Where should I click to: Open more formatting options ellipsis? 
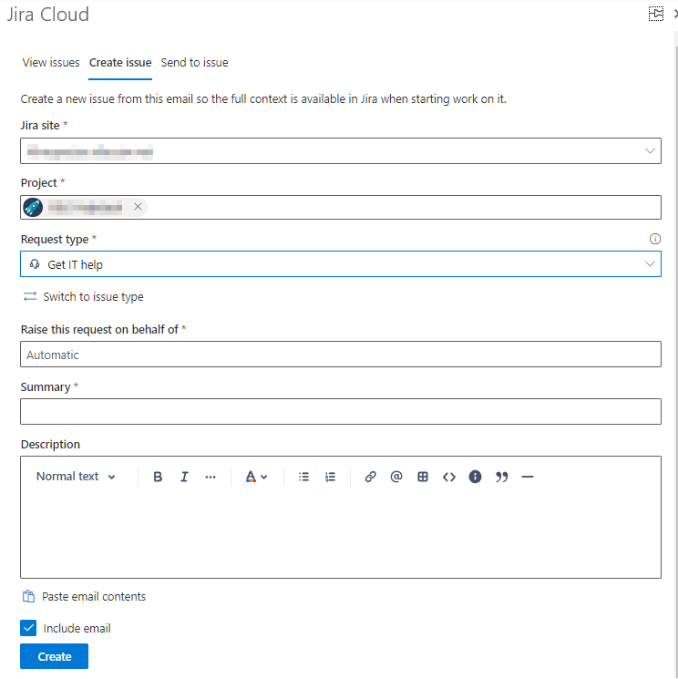coord(211,477)
